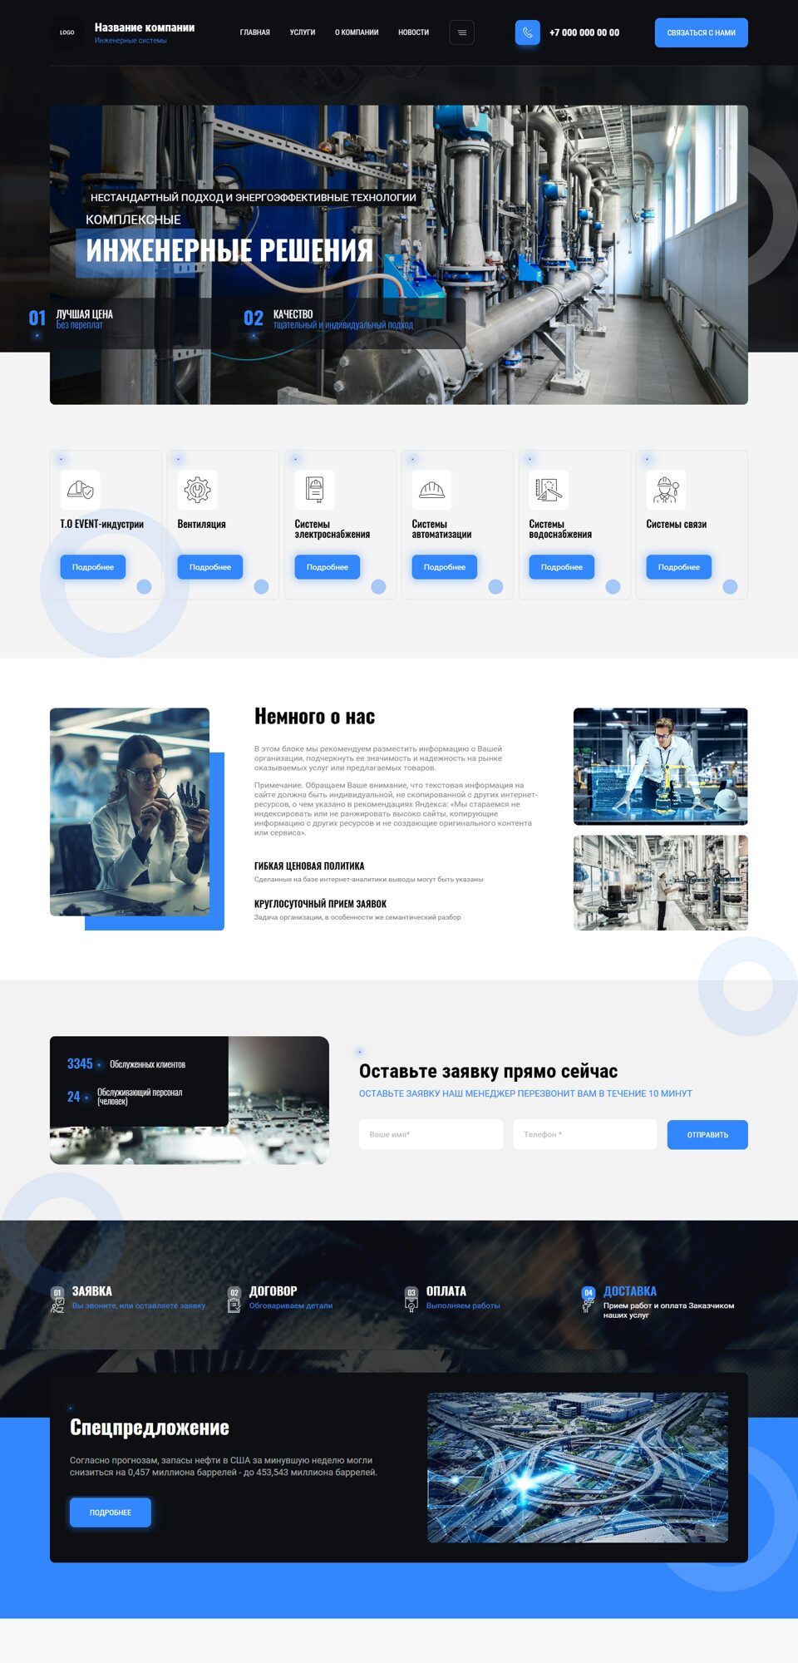Viewport: 798px width, 1663px height.
Task: Click КРУГЛОСУТОЧНЫЙ ПРИЕМ ЗАЯВОК text
Action: pos(320,903)
